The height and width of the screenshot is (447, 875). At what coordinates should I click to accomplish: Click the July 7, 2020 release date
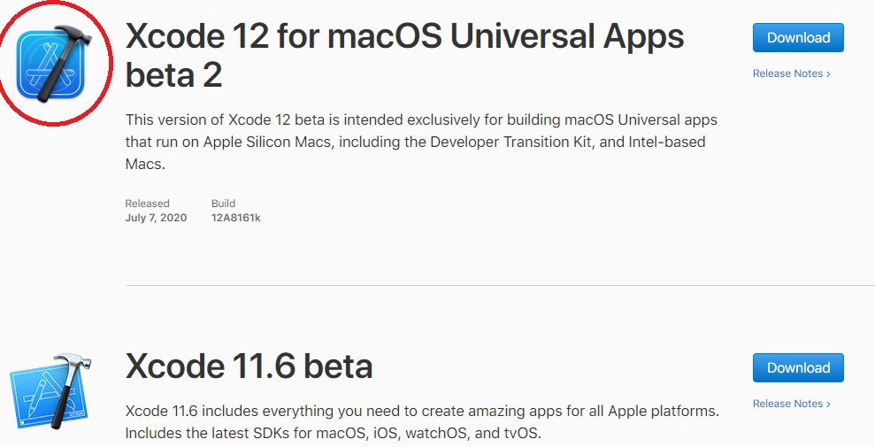(x=156, y=218)
